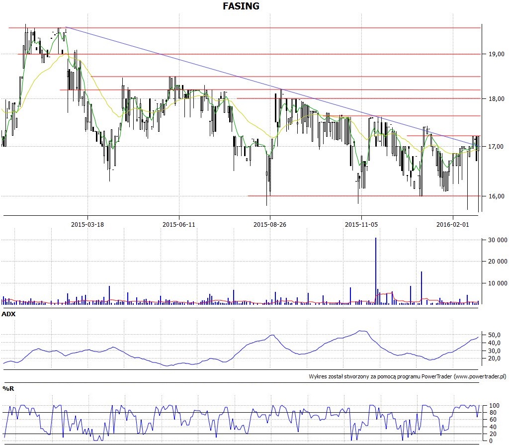Click the 2016-02-01 date label
The height and width of the screenshot is (445, 509).
point(452,224)
